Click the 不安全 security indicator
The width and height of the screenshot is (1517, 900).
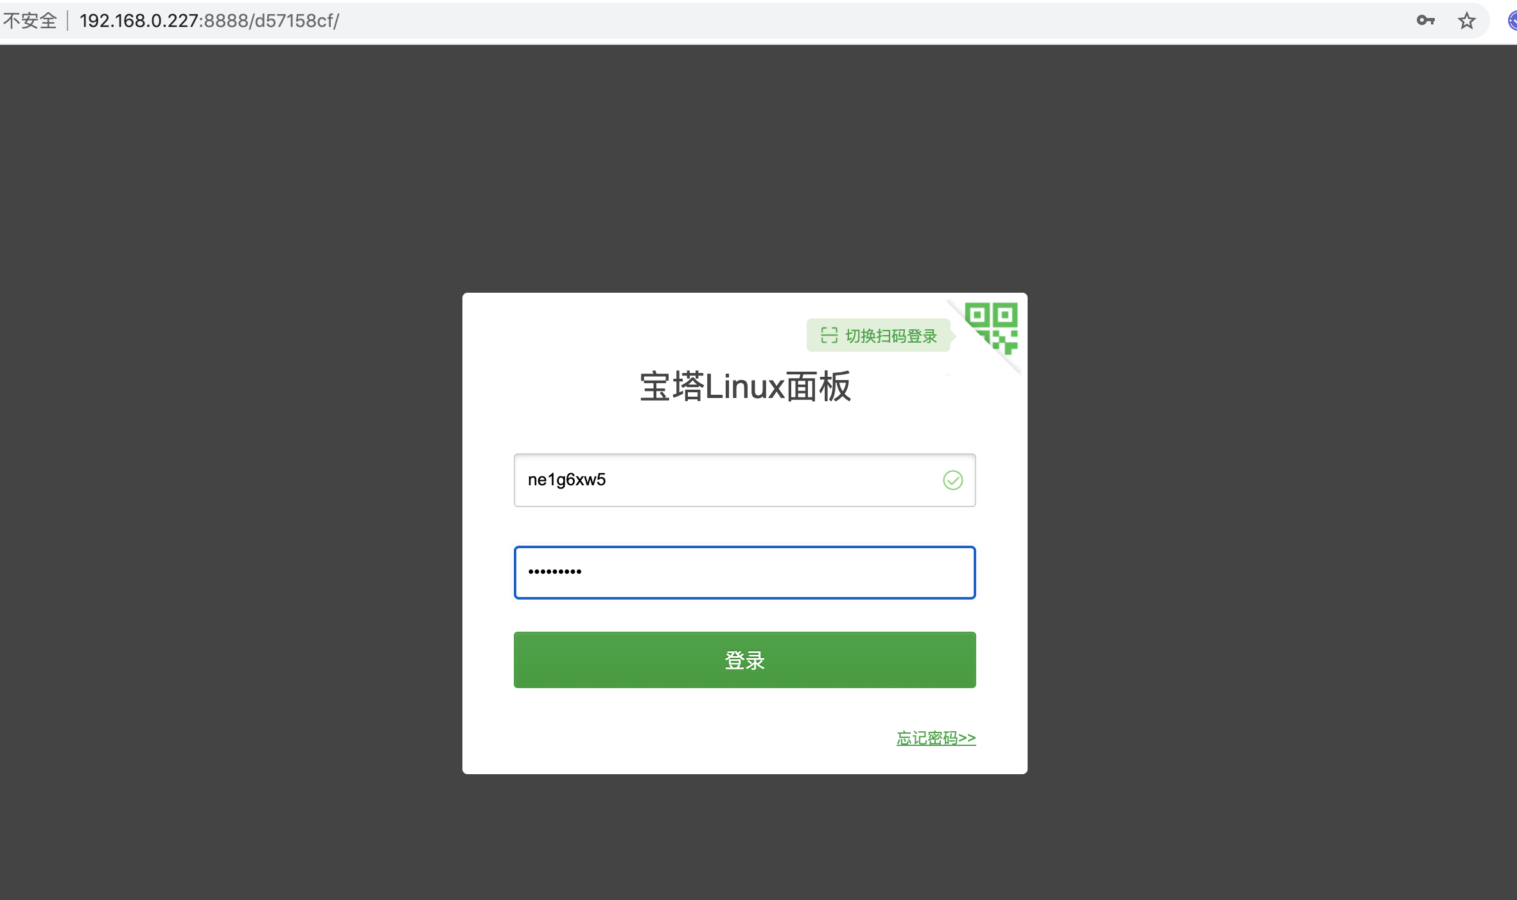click(x=30, y=21)
